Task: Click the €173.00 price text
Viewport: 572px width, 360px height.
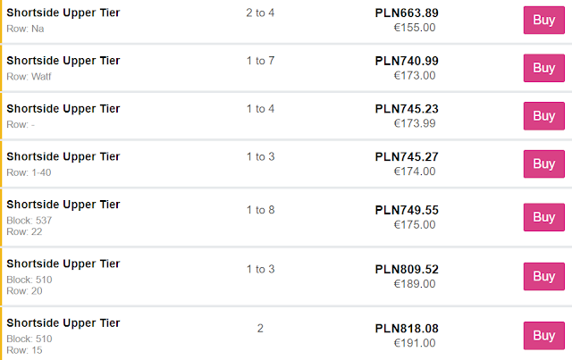Action: click(x=415, y=76)
